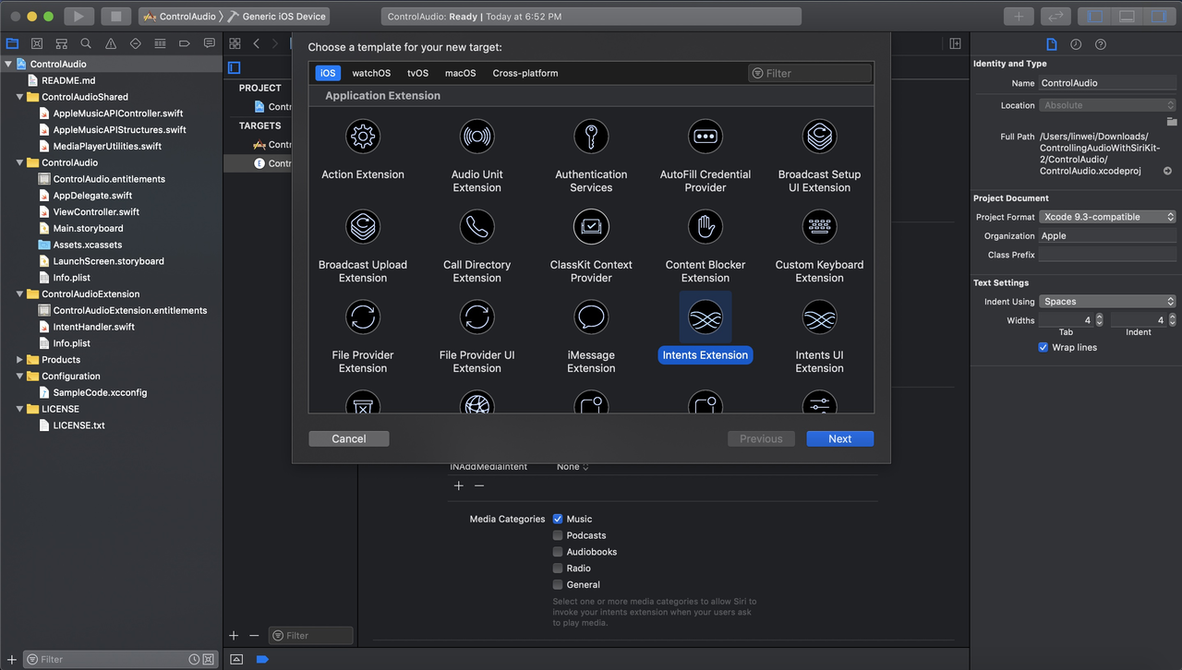Screen dimensions: 1182x670
Task: Select the File Provider Extension template
Action: [x=363, y=338]
